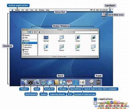Screen dimensions: 130x109
Task: Click the Trash icon in Dock
Action: coord(98,82)
